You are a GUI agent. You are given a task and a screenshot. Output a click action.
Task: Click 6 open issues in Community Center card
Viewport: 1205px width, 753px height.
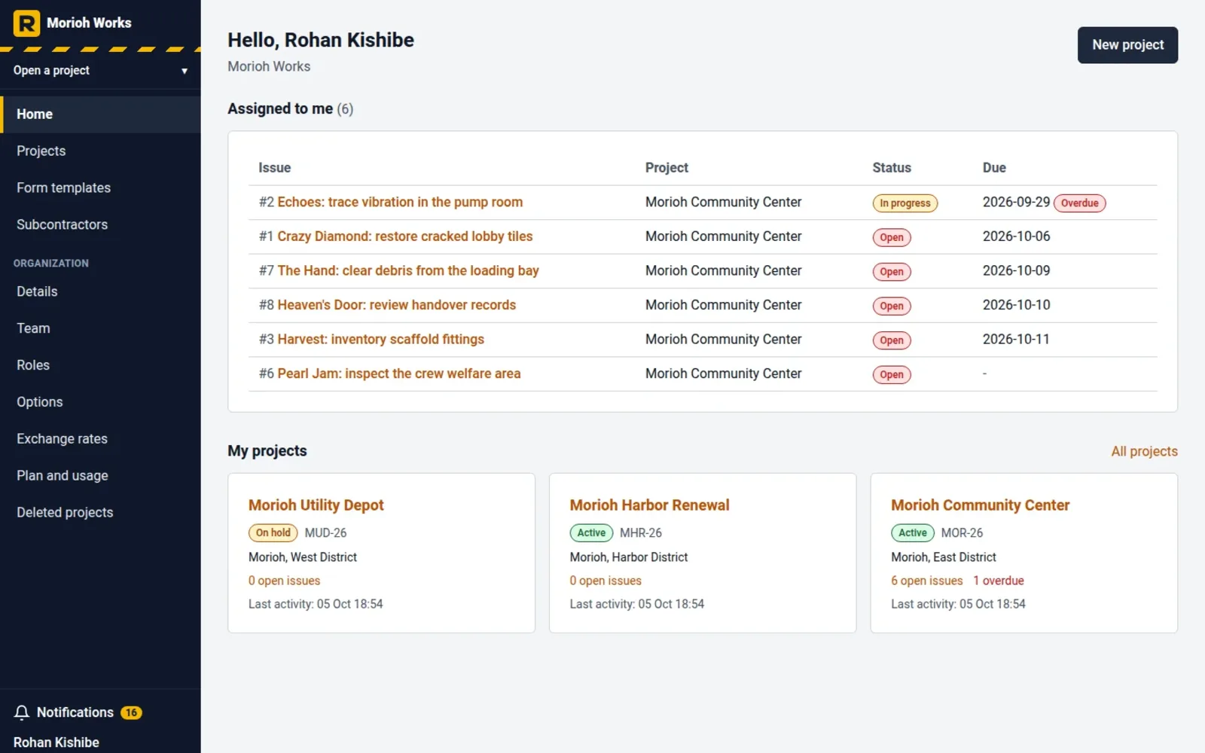(926, 581)
